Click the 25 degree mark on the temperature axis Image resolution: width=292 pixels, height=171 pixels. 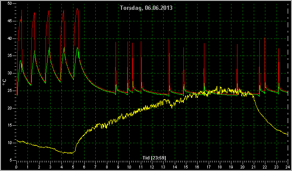click(10, 91)
